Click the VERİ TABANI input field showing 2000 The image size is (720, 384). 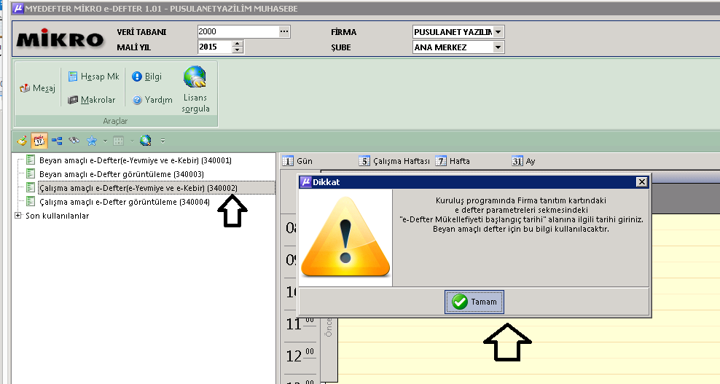click(x=238, y=31)
